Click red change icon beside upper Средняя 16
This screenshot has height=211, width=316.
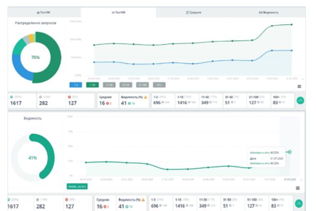pos(107,103)
